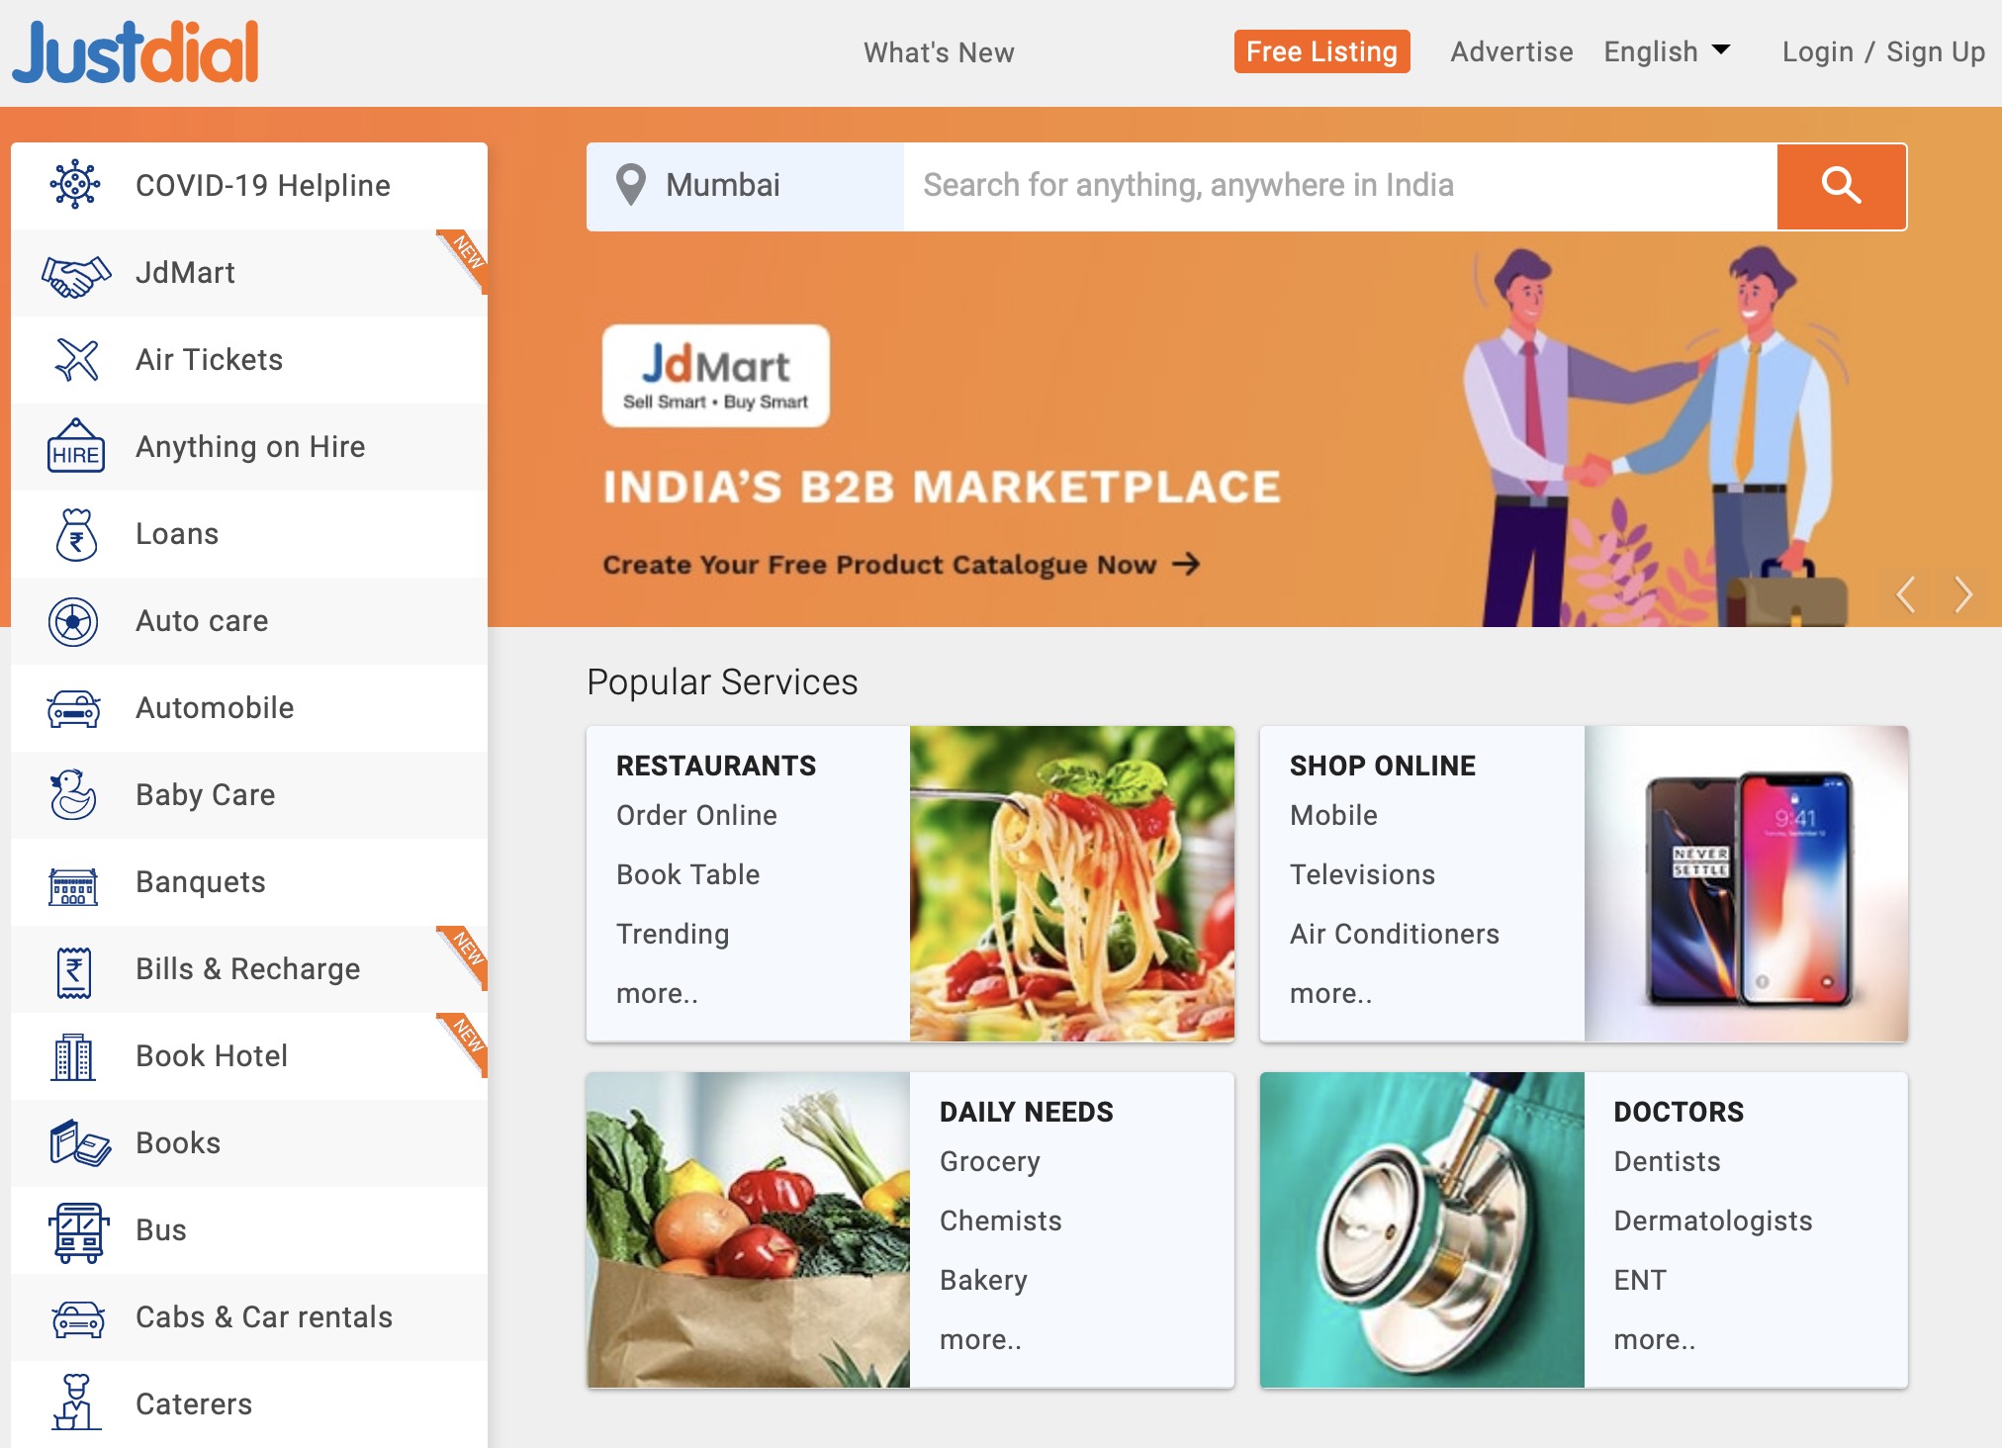Click Create Your Free Product Catalogue Now
Screen dimensions: 2002x1448
(x=901, y=565)
